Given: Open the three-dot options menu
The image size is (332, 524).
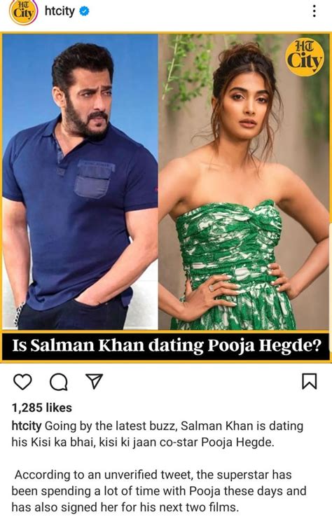Looking at the screenshot, I should (x=314, y=11).
